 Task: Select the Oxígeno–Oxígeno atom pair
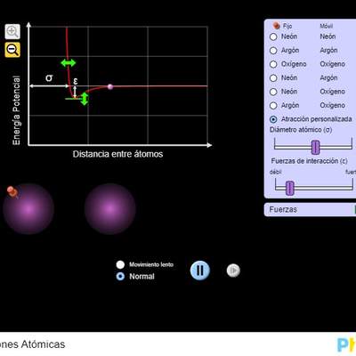click(x=273, y=64)
